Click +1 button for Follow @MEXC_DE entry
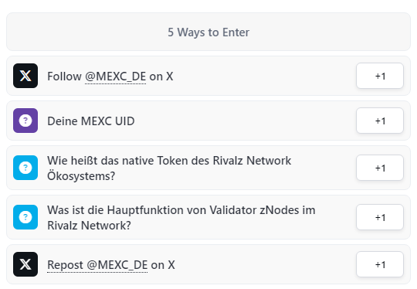This screenshot has width=417, height=289. coord(380,76)
